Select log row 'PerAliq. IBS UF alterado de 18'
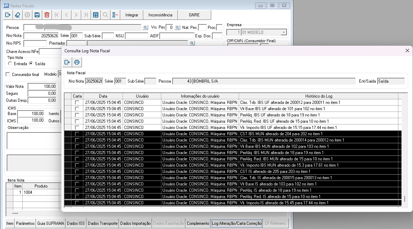 tap(233, 115)
